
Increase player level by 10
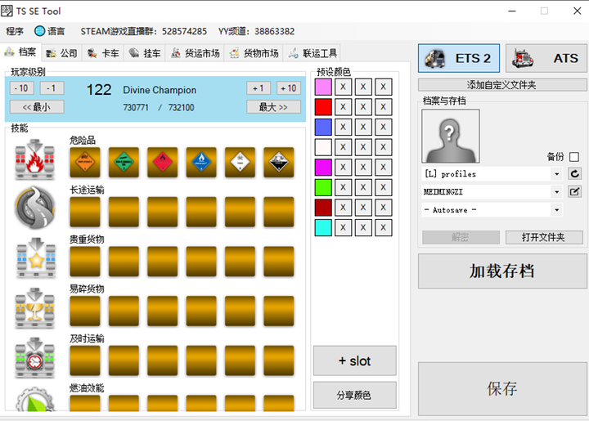[289, 88]
